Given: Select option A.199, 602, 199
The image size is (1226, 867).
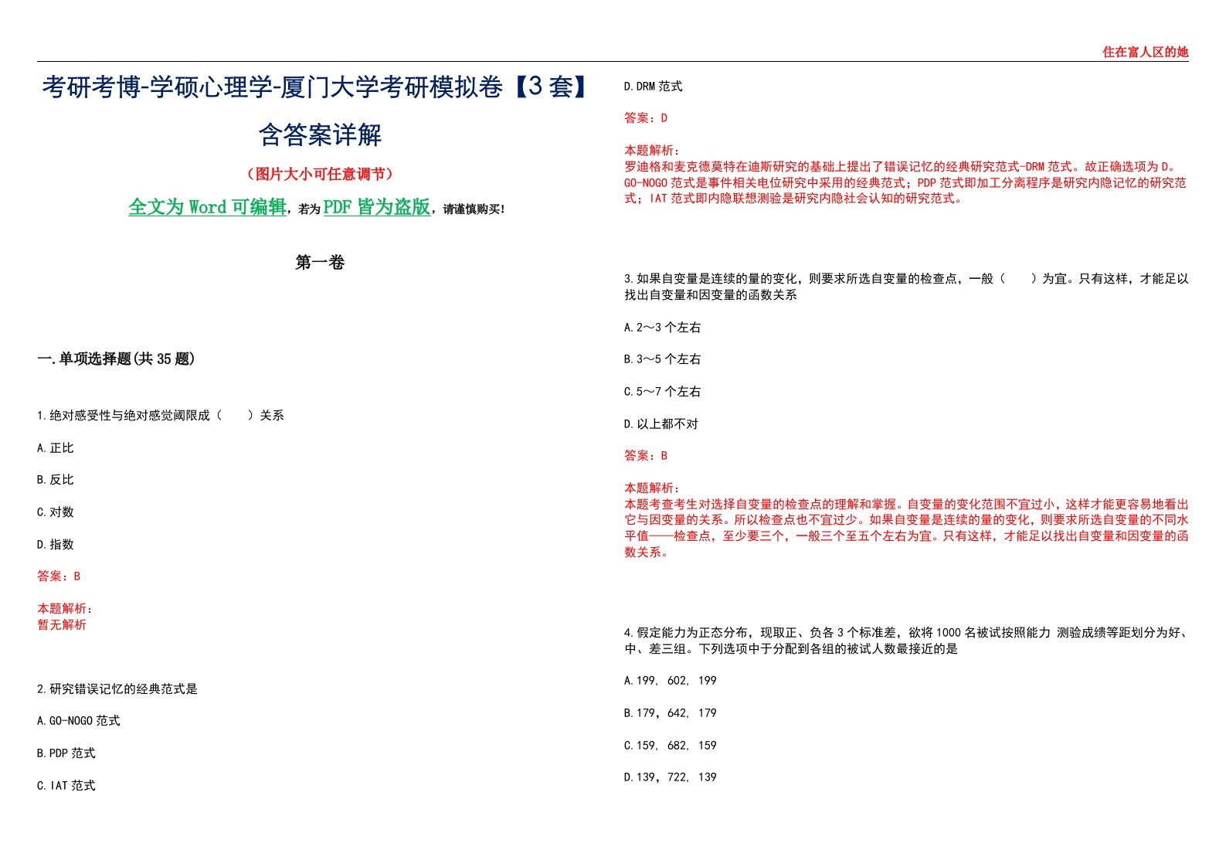Looking at the screenshot, I should 671,681.
